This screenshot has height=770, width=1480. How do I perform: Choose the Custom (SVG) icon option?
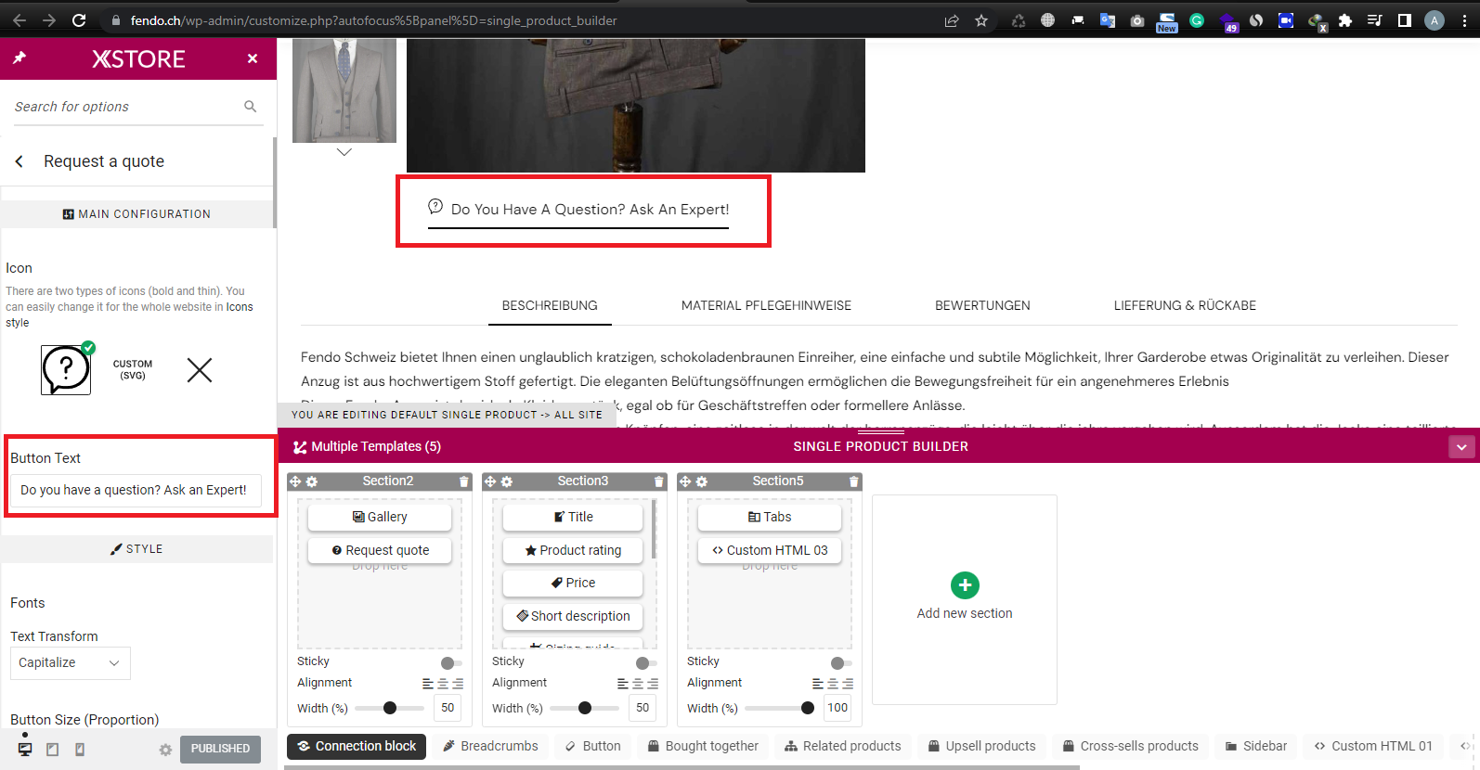[x=133, y=370]
